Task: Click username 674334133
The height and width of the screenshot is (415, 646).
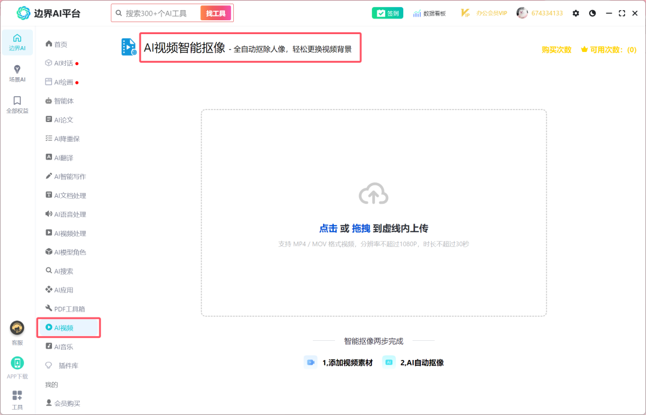Action: [547, 13]
